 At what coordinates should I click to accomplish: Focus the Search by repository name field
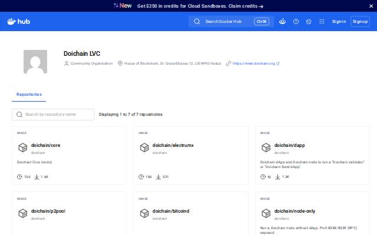53,115
